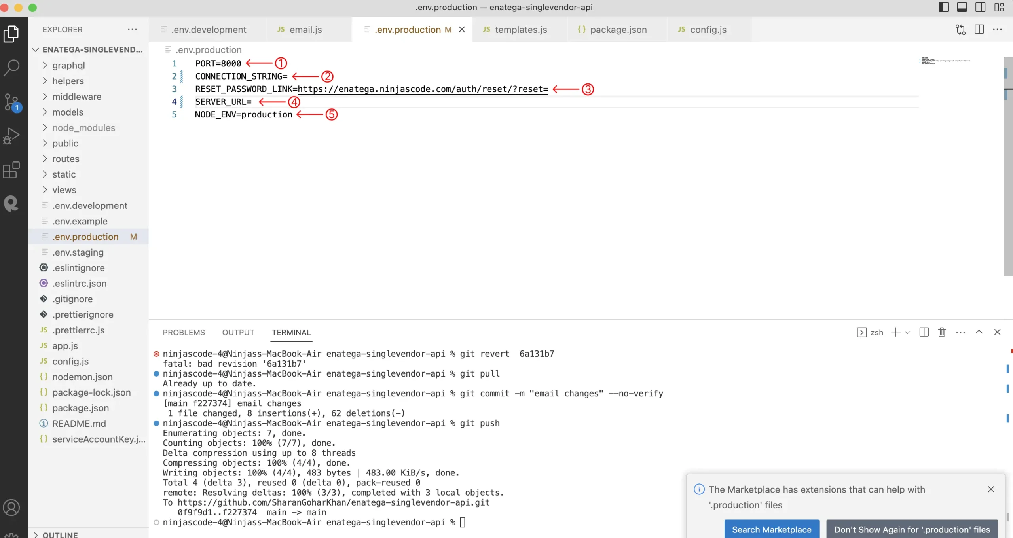
Task: Switch to the PROBLEMS panel tab
Action: (x=184, y=332)
